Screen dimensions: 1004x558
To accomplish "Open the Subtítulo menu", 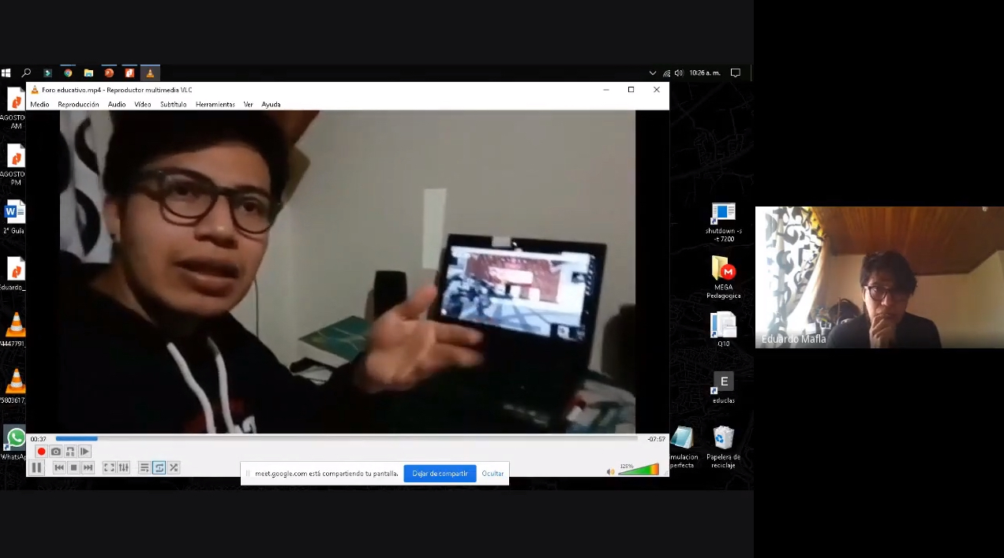I will point(173,104).
